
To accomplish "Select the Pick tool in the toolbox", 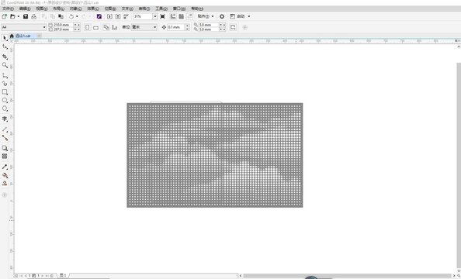I will click(5, 38).
